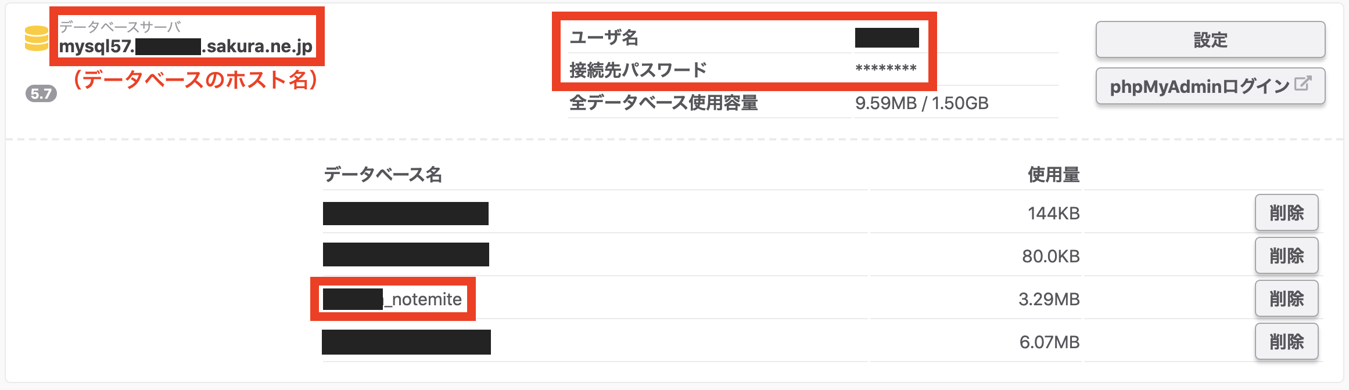Click the external link icon on phpMyAdmin button
Screen dimensions: 1349x390
(1303, 84)
